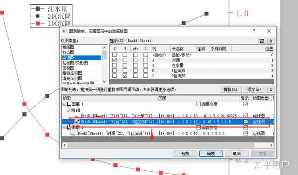
Task: Select the 注水量 plot row in plot list
Action: pos(168,116)
